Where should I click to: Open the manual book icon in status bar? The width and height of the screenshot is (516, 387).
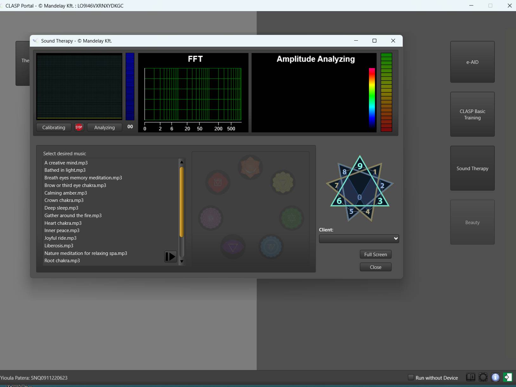pos(470,377)
